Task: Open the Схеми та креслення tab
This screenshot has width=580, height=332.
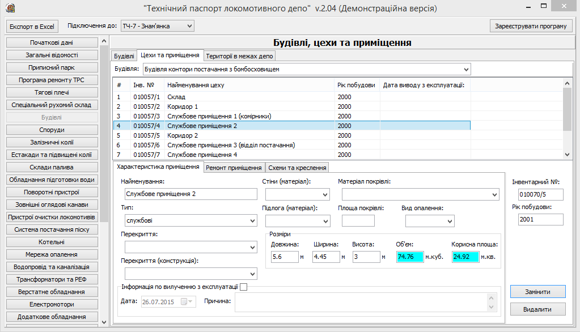Action: [297, 168]
